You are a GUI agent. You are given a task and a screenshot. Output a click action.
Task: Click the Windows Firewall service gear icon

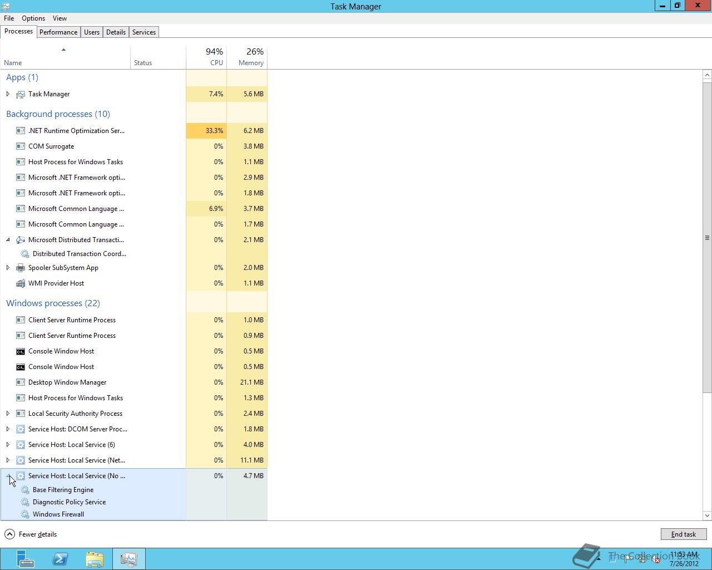pyautogui.click(x=25, y=514)
